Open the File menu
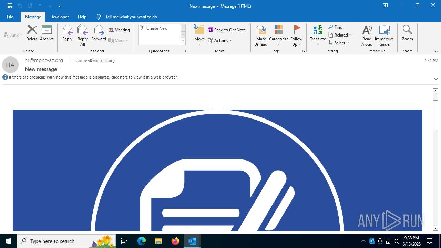Screen dimensions: 441x248 coord(10,17)
